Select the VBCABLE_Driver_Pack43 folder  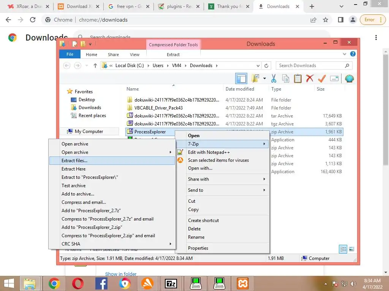tap(158, 108)
